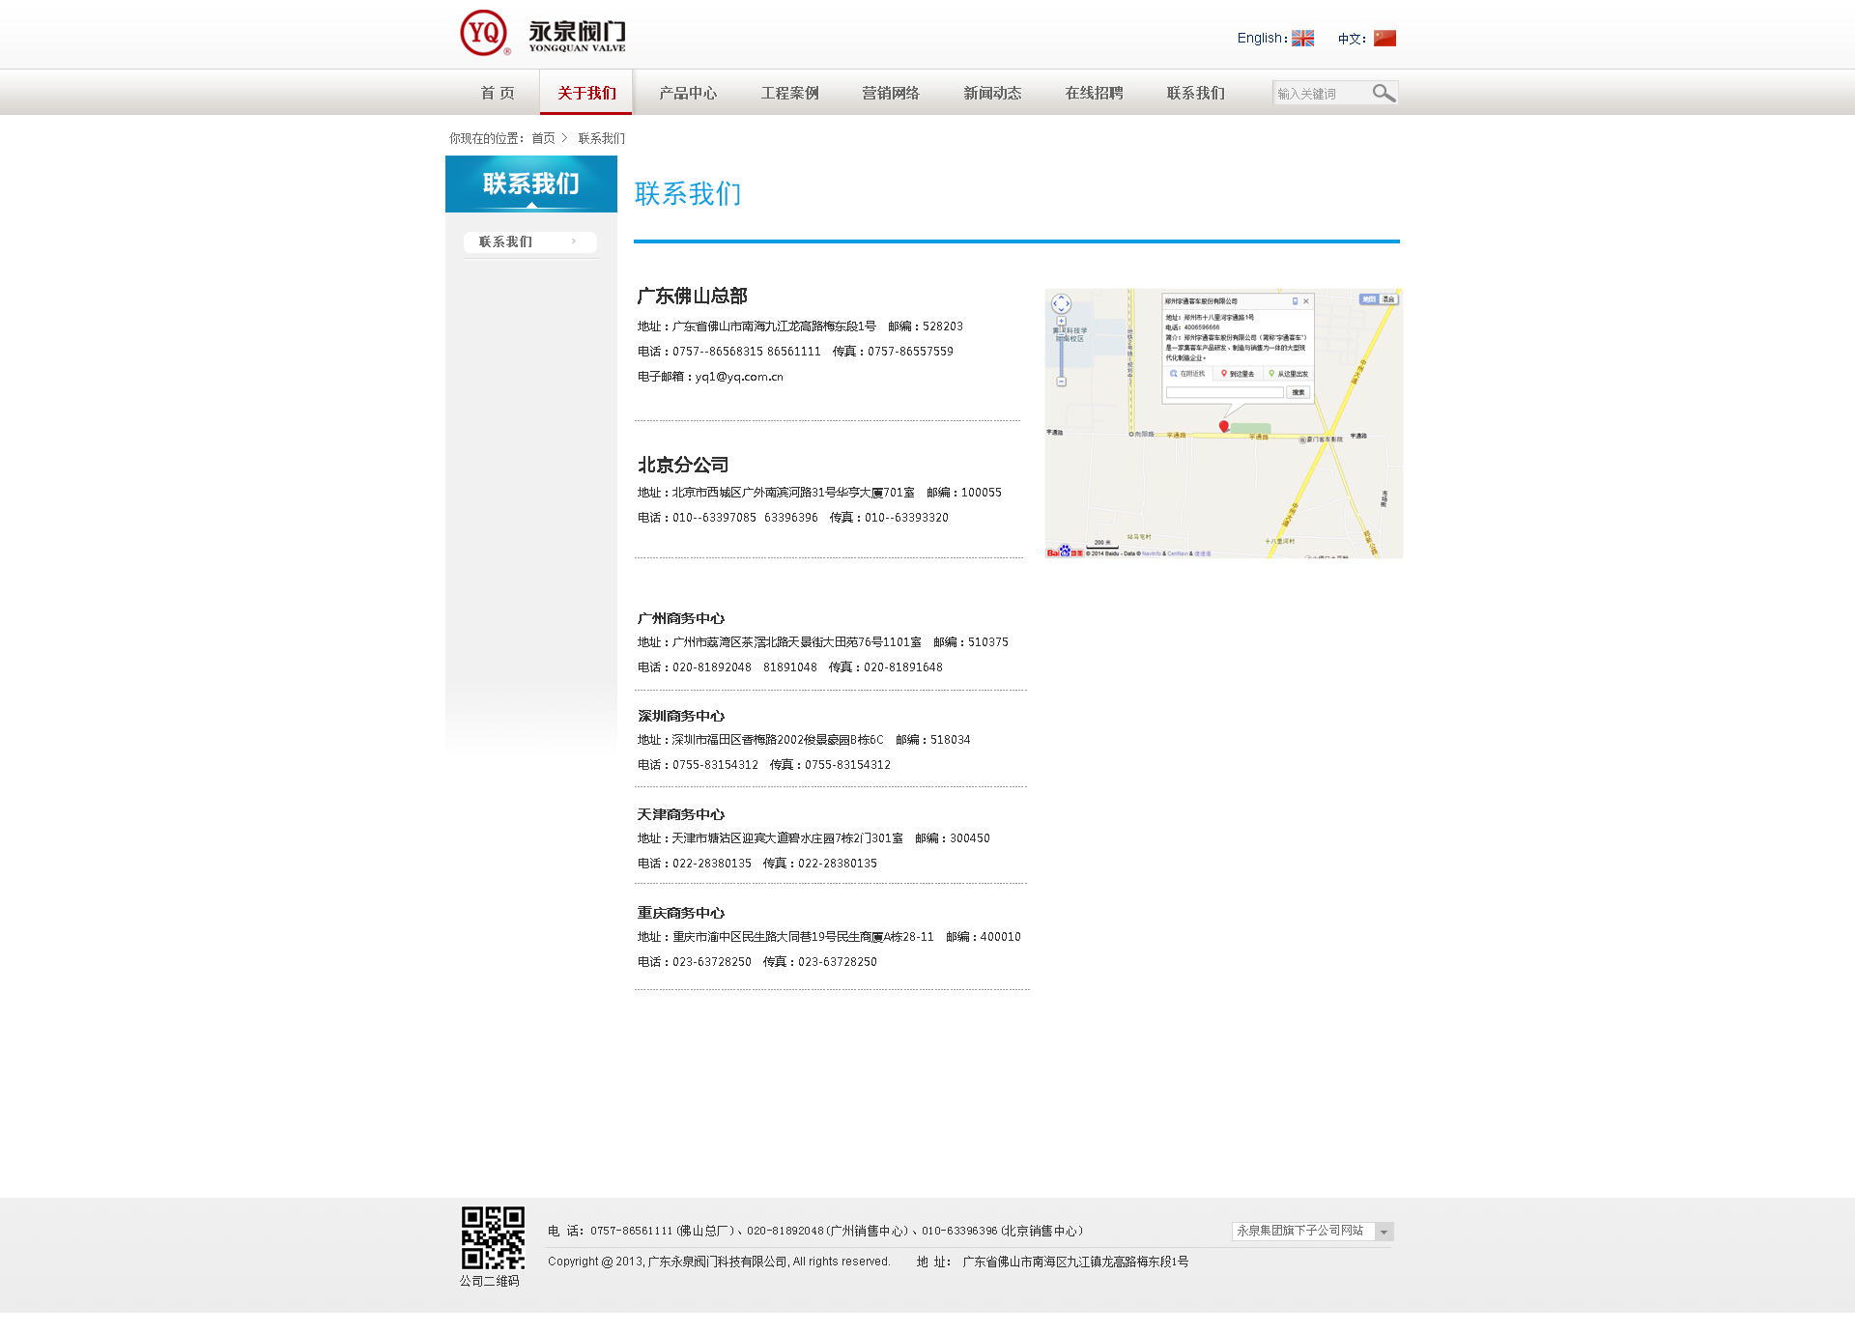Switch language via the British flag icon
This screenshot has height=1333, width=1855.
tap(1302, 39)
